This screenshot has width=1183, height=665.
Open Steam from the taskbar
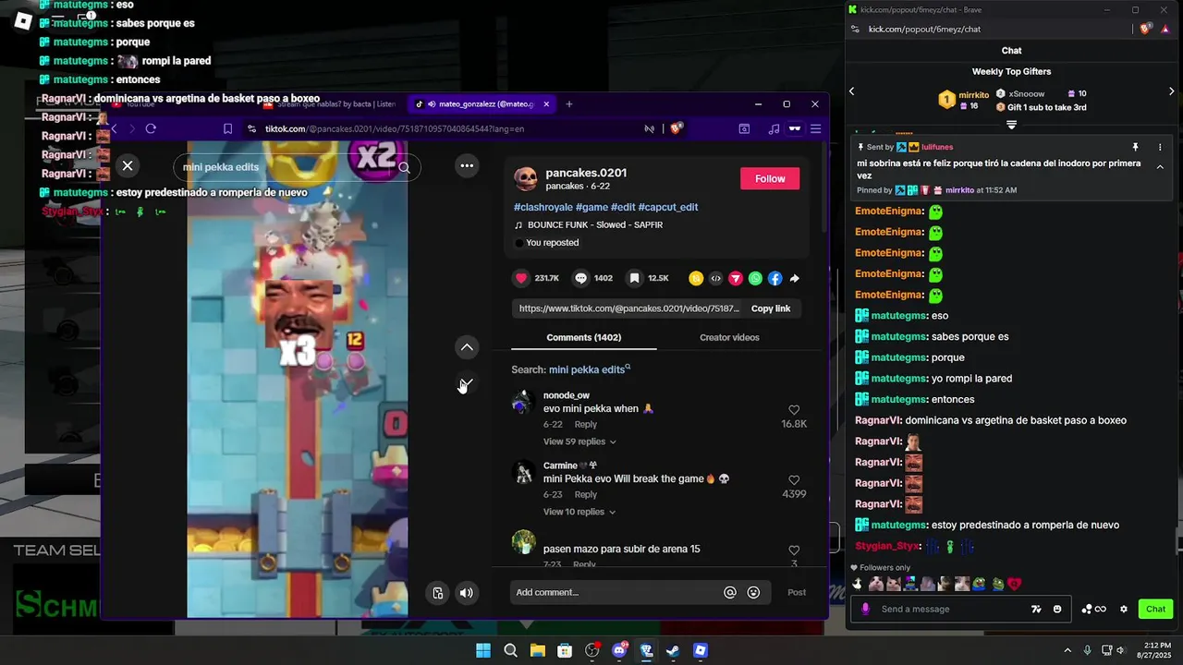pyautogui.click(x=673, y=650)
